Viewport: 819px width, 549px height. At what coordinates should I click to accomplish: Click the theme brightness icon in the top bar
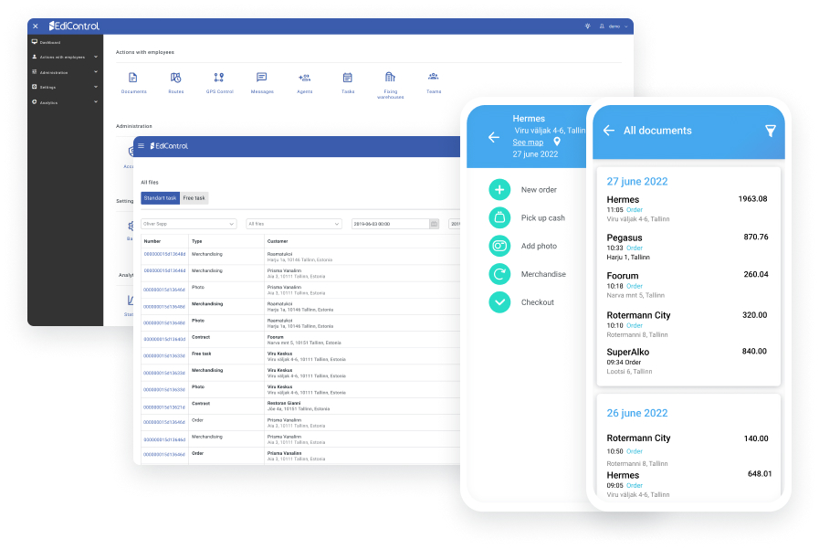point(588,26)
